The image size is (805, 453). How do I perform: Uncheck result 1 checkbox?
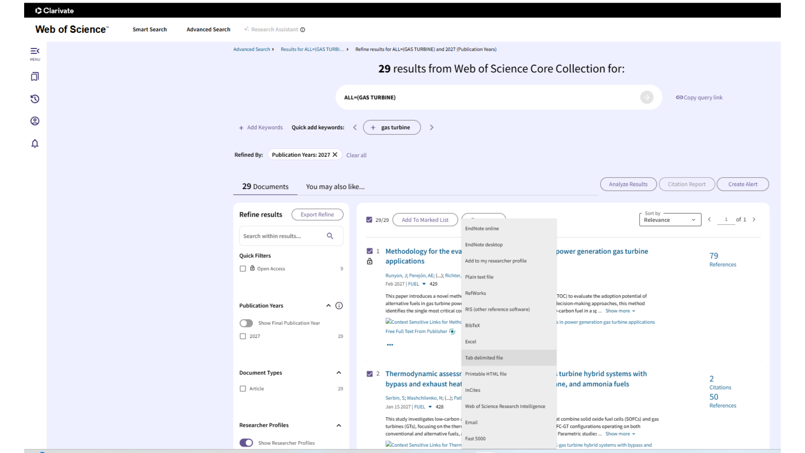[370, 251]
